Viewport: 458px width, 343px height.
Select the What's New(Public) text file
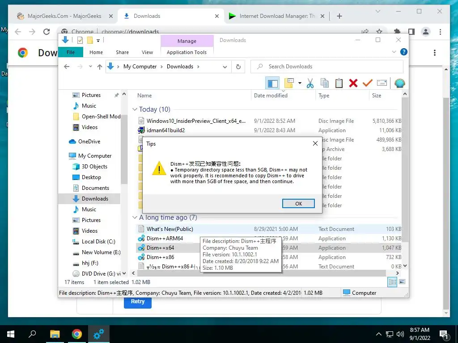pyautogui.click(x=170, y=229)
